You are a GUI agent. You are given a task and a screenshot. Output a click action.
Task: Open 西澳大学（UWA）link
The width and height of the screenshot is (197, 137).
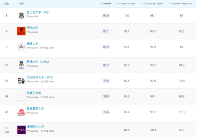point(38,62)
